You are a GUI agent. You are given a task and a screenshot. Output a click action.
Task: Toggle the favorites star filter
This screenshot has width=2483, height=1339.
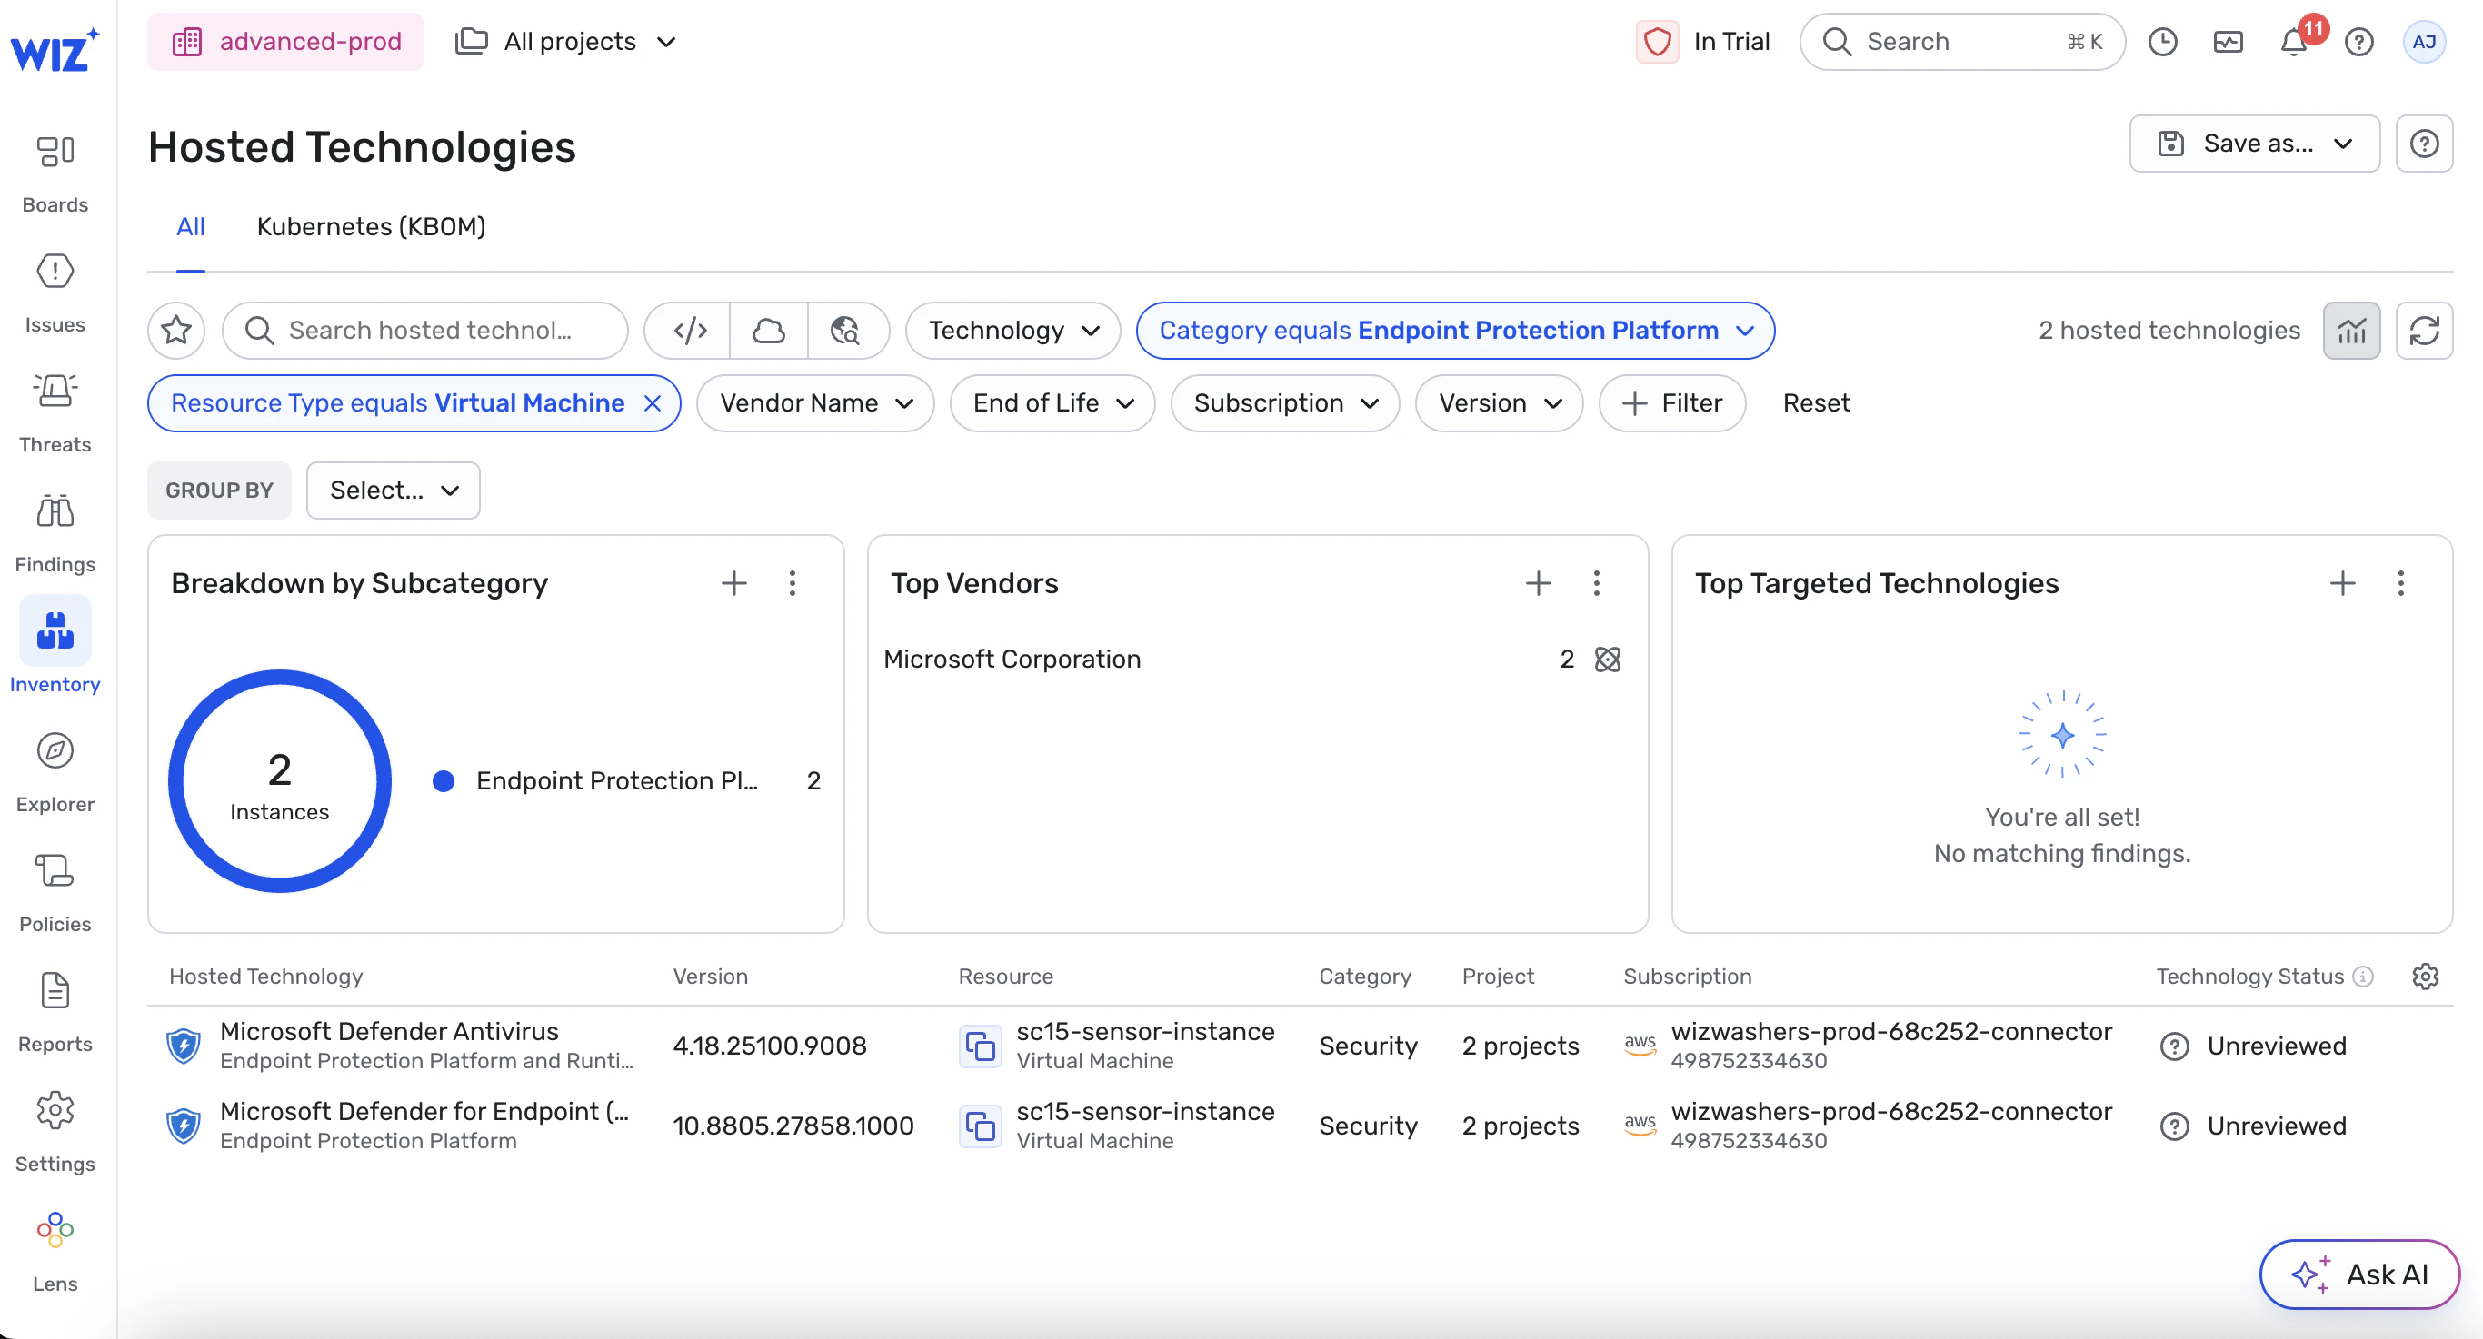[x=176, y=331]
